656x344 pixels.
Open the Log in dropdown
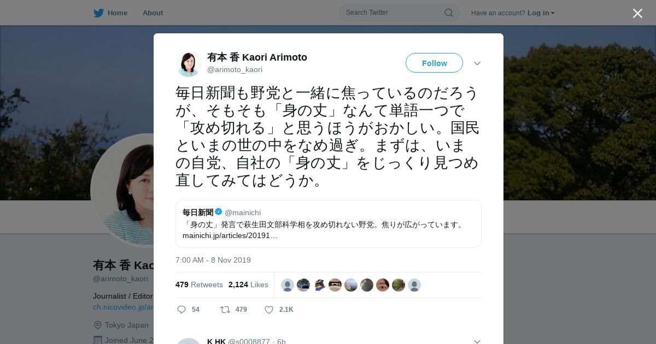(541, 13)
